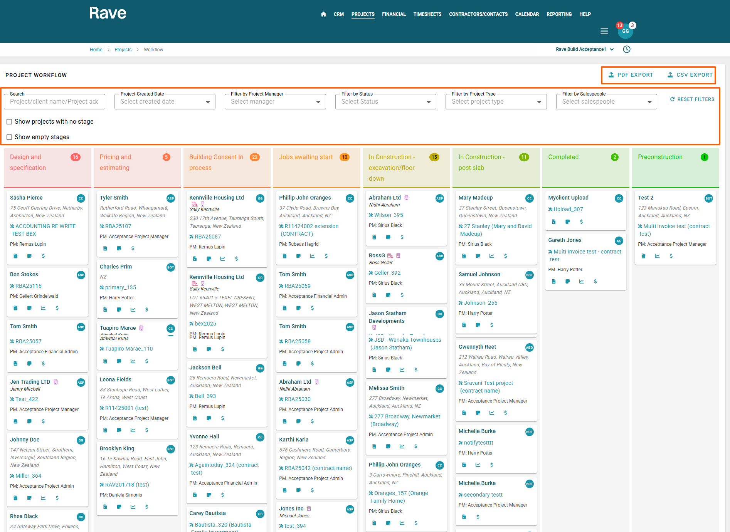Viewport: 730px width, 532px height.
Task: Click the home icon in top navigation
Action: click(323, 14)
